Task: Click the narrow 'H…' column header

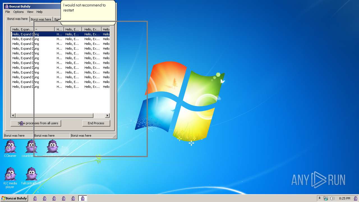Action: coord(59,29)
